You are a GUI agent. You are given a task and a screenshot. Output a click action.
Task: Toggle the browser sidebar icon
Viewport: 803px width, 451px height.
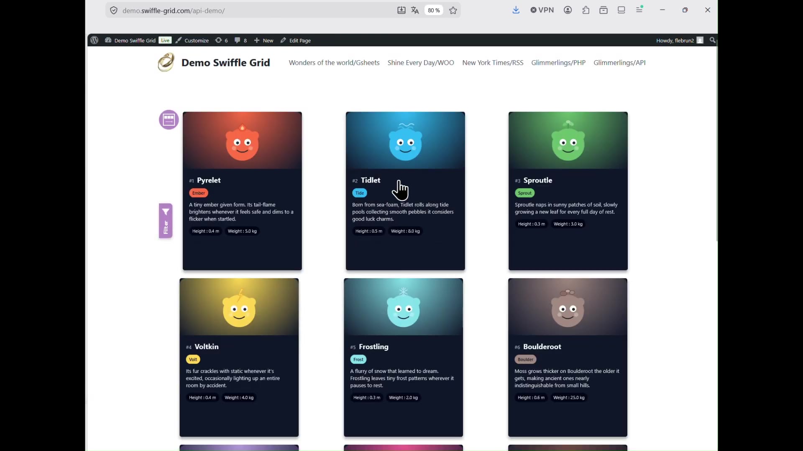(621, 10)
